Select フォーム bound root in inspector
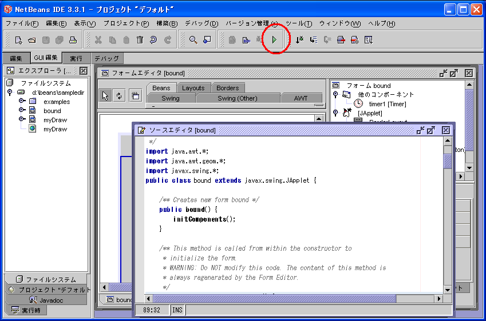The image size is (486, 321). [x=369, y=85]
